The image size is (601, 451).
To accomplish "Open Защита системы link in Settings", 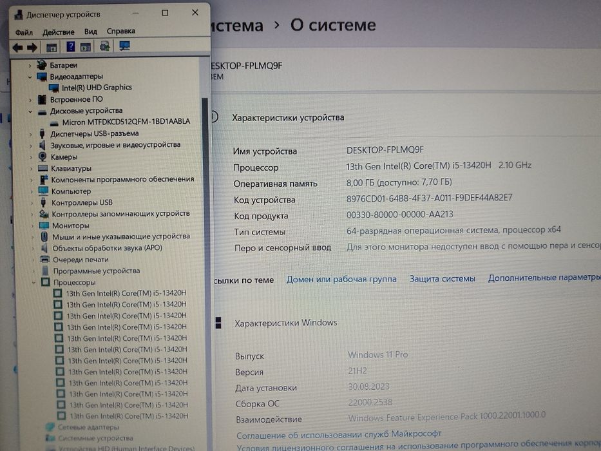I will click(x=443, y=278).
